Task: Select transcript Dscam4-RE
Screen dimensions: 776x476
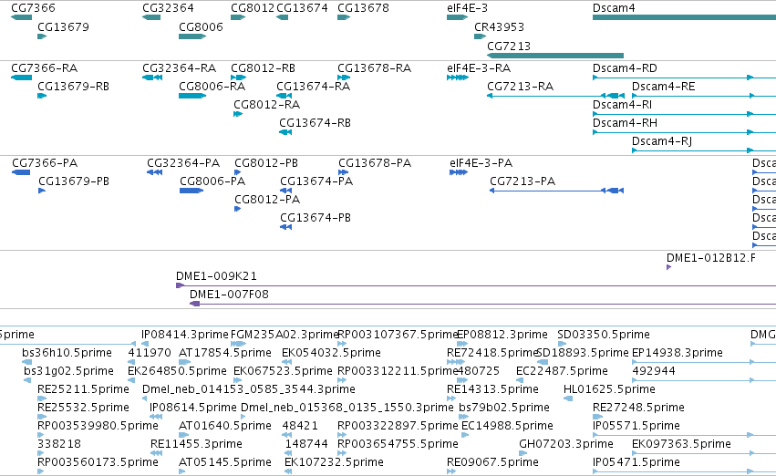Action: (x=663, y=86)
